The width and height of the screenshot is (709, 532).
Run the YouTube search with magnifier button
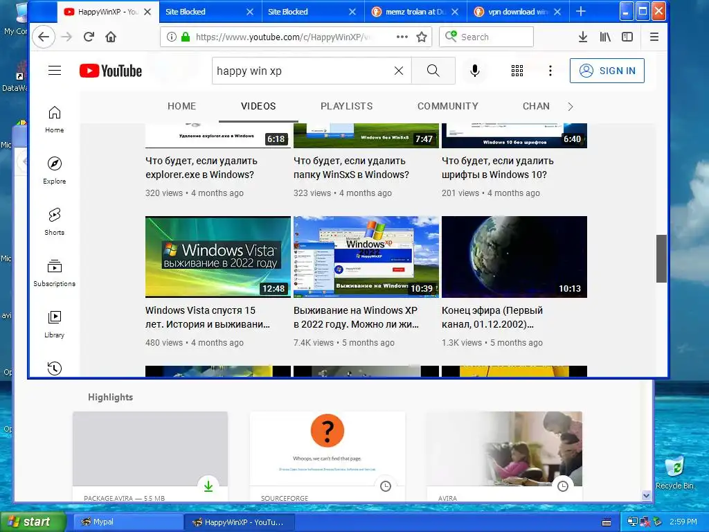click(x=433, y=71)
